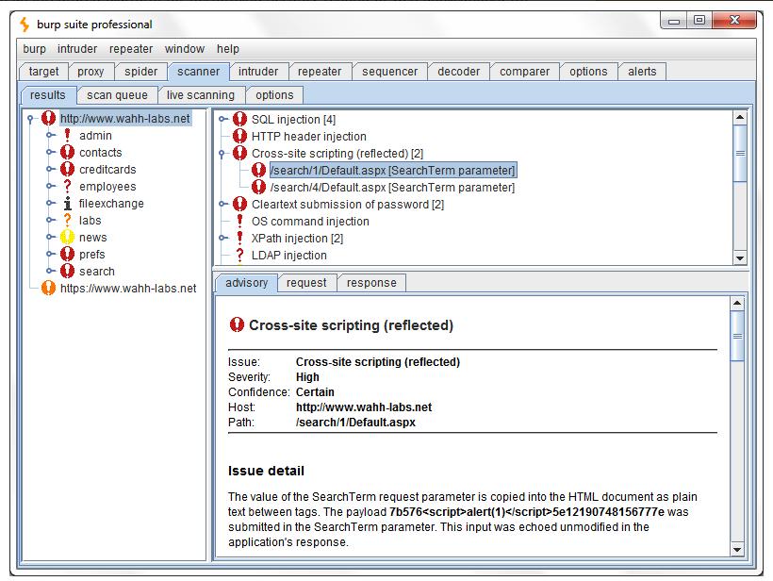This screenshot has width=773, height=581.
Task: Click icon beside Cleartext submission of password
Action: (239, 204)
